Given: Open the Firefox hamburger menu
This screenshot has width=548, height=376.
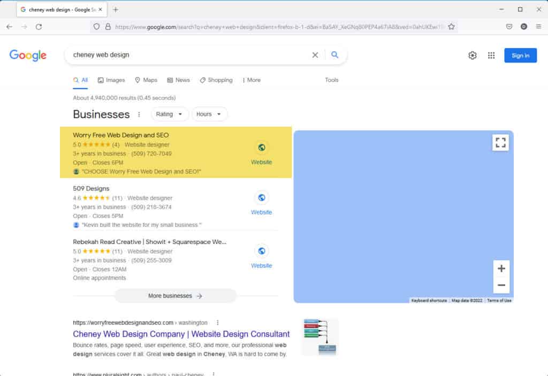Looking at the screenshot, I should pyautogui.click(x=538, y=27).
